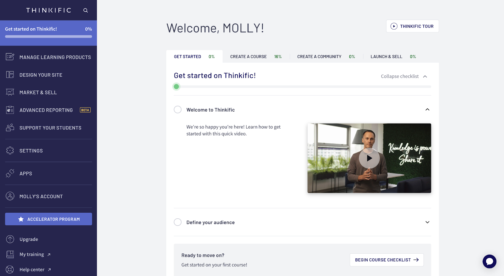Mark Welcome to Thinkific step complete
Screen dimensions: 504x276
(178, 110)
